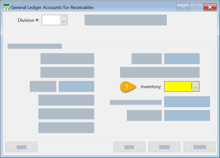220x158 pixels.
Task: Click the Division # label text
Action: (x=29, y=20)
